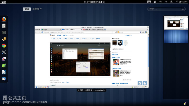The height and width of the screenshot is (106, 189).
Task: Open the wireless network menu
Action: (166, 2)
